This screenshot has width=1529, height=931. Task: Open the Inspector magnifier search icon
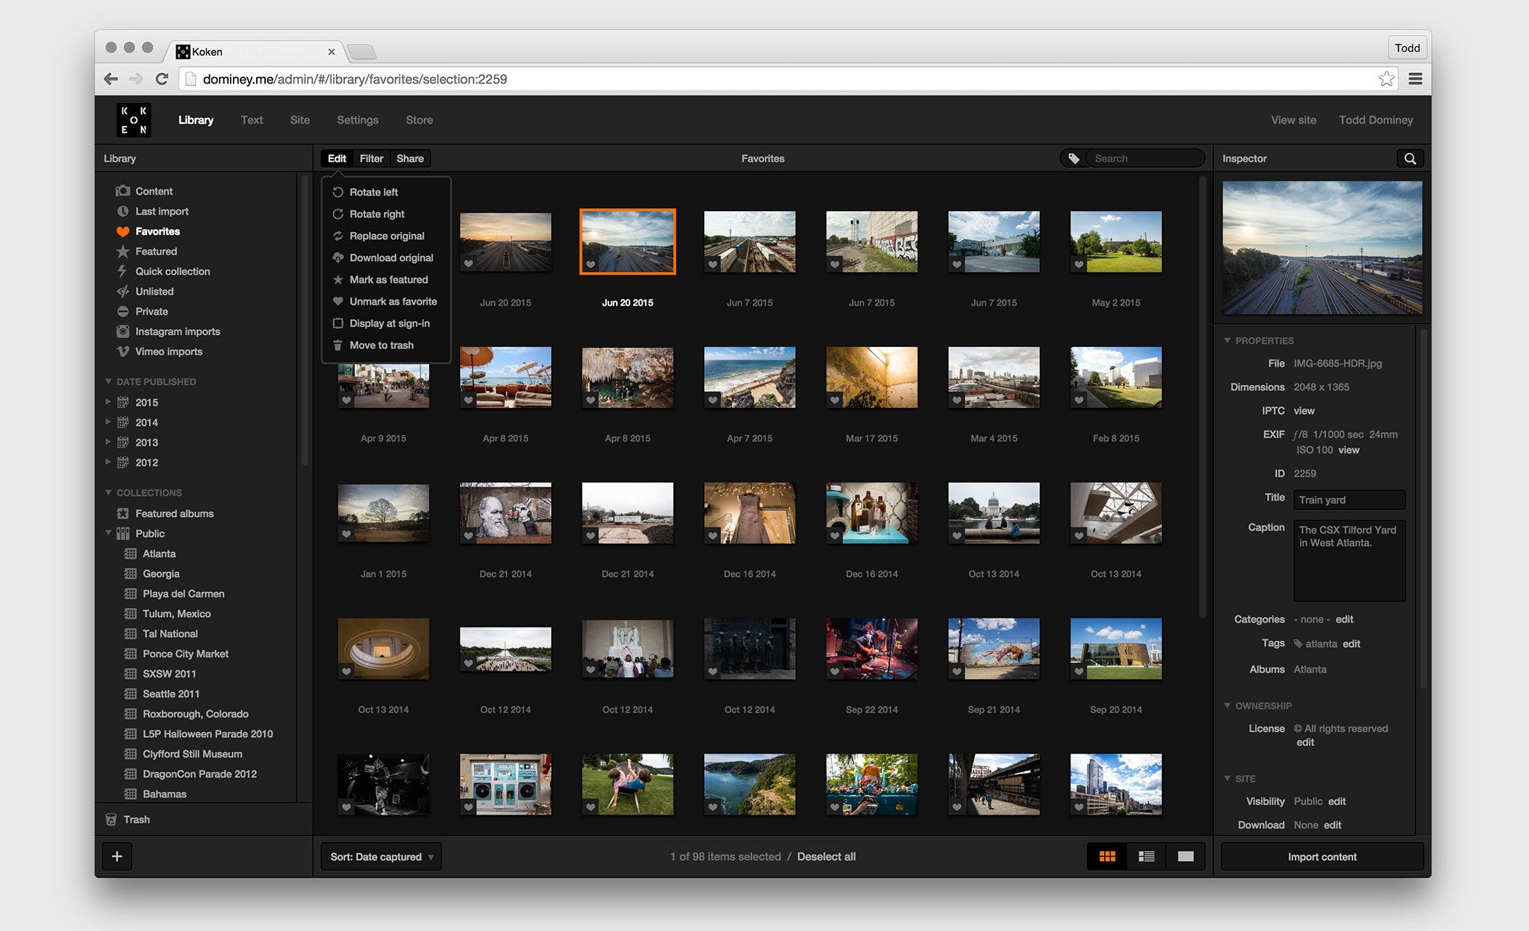pyautogui.click(x=1410, y=158)
